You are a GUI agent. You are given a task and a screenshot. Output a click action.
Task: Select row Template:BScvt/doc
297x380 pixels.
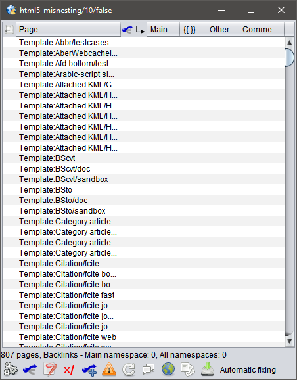pos(143,169)
